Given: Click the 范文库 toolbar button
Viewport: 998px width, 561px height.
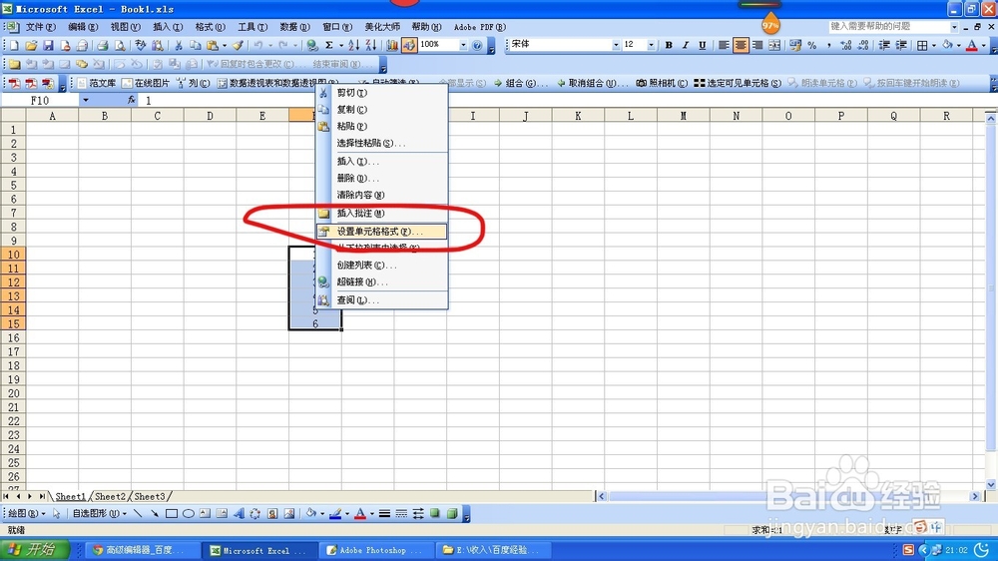Looking at the screenshot, I should coord(97,83).
